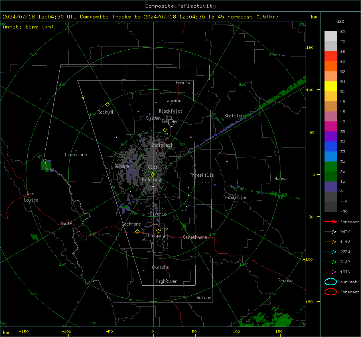361x337 pixels.
Task: Click the Composite_Reflectivity title
Action: pyautogui.click(x=180, y=6)
